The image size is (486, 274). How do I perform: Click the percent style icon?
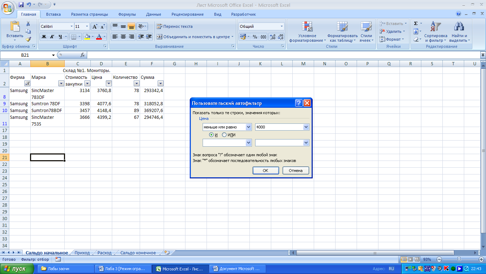tap(255, 37)
